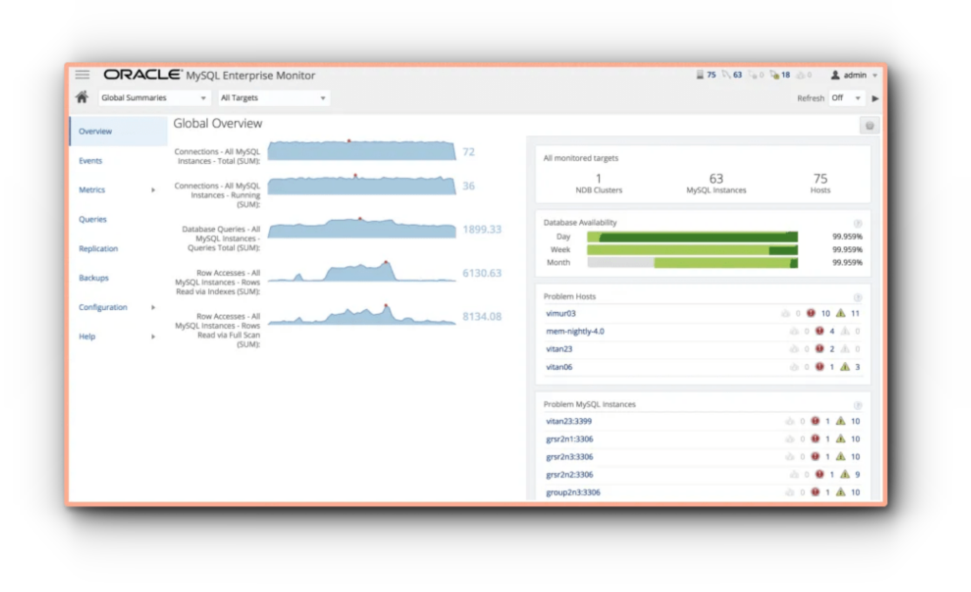Click the '75 Hosts' count
The height and width of the screenshot is (592, 971).
[820, 183]
